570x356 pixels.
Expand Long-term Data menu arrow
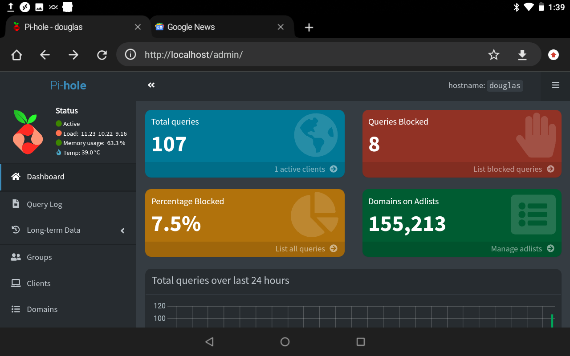click(x=122, y=231)
